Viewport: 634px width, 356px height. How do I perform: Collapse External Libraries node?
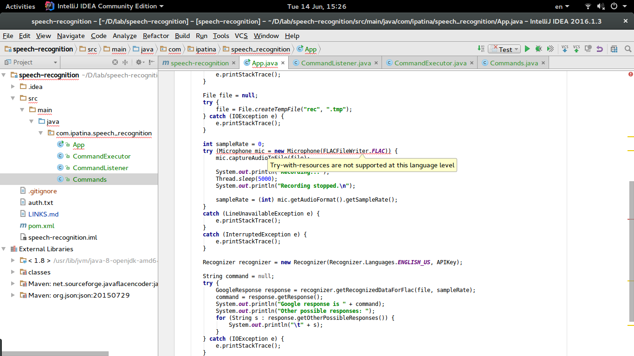[x=4, y=249]
